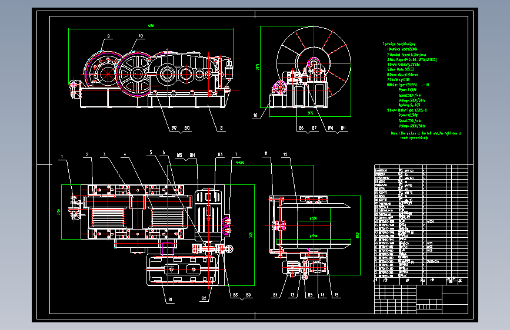Select part callout number 9
510x330 pixels.
109,36
